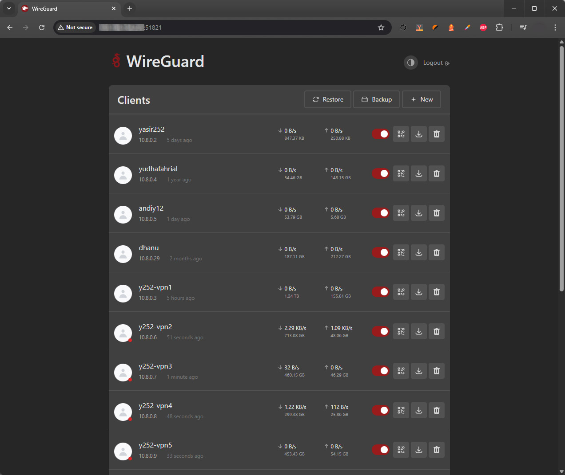Image resolution: width=565 pixels, height=475 pixels.
Task: Open media control toolbar icon
Action: click(523, 27)
